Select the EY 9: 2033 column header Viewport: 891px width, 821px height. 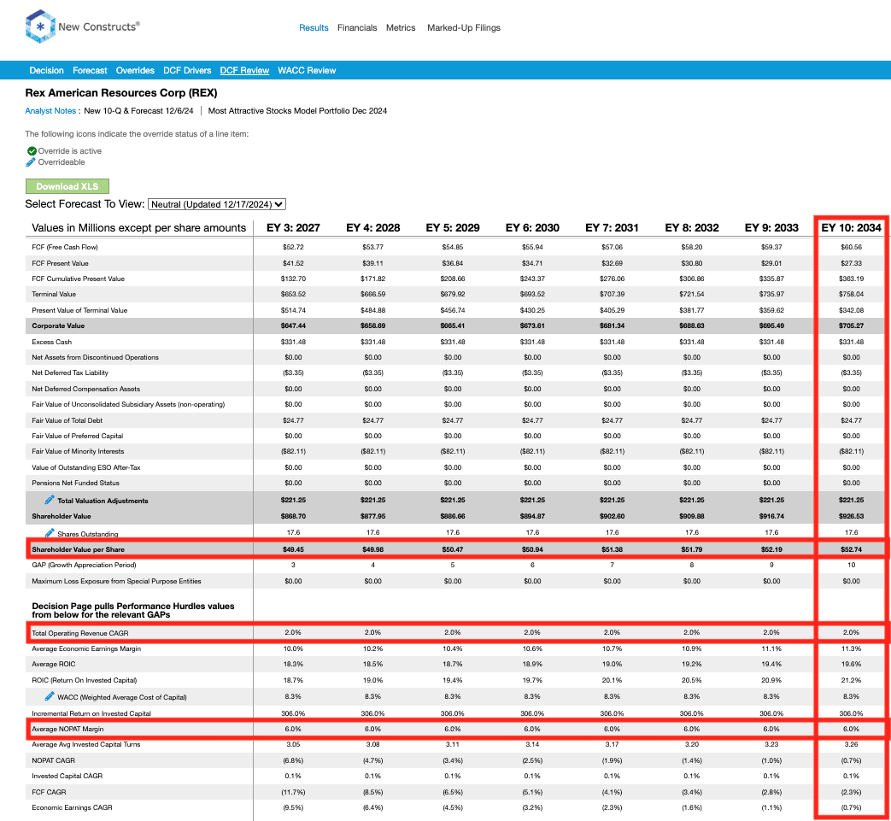(x=771, y=228)
